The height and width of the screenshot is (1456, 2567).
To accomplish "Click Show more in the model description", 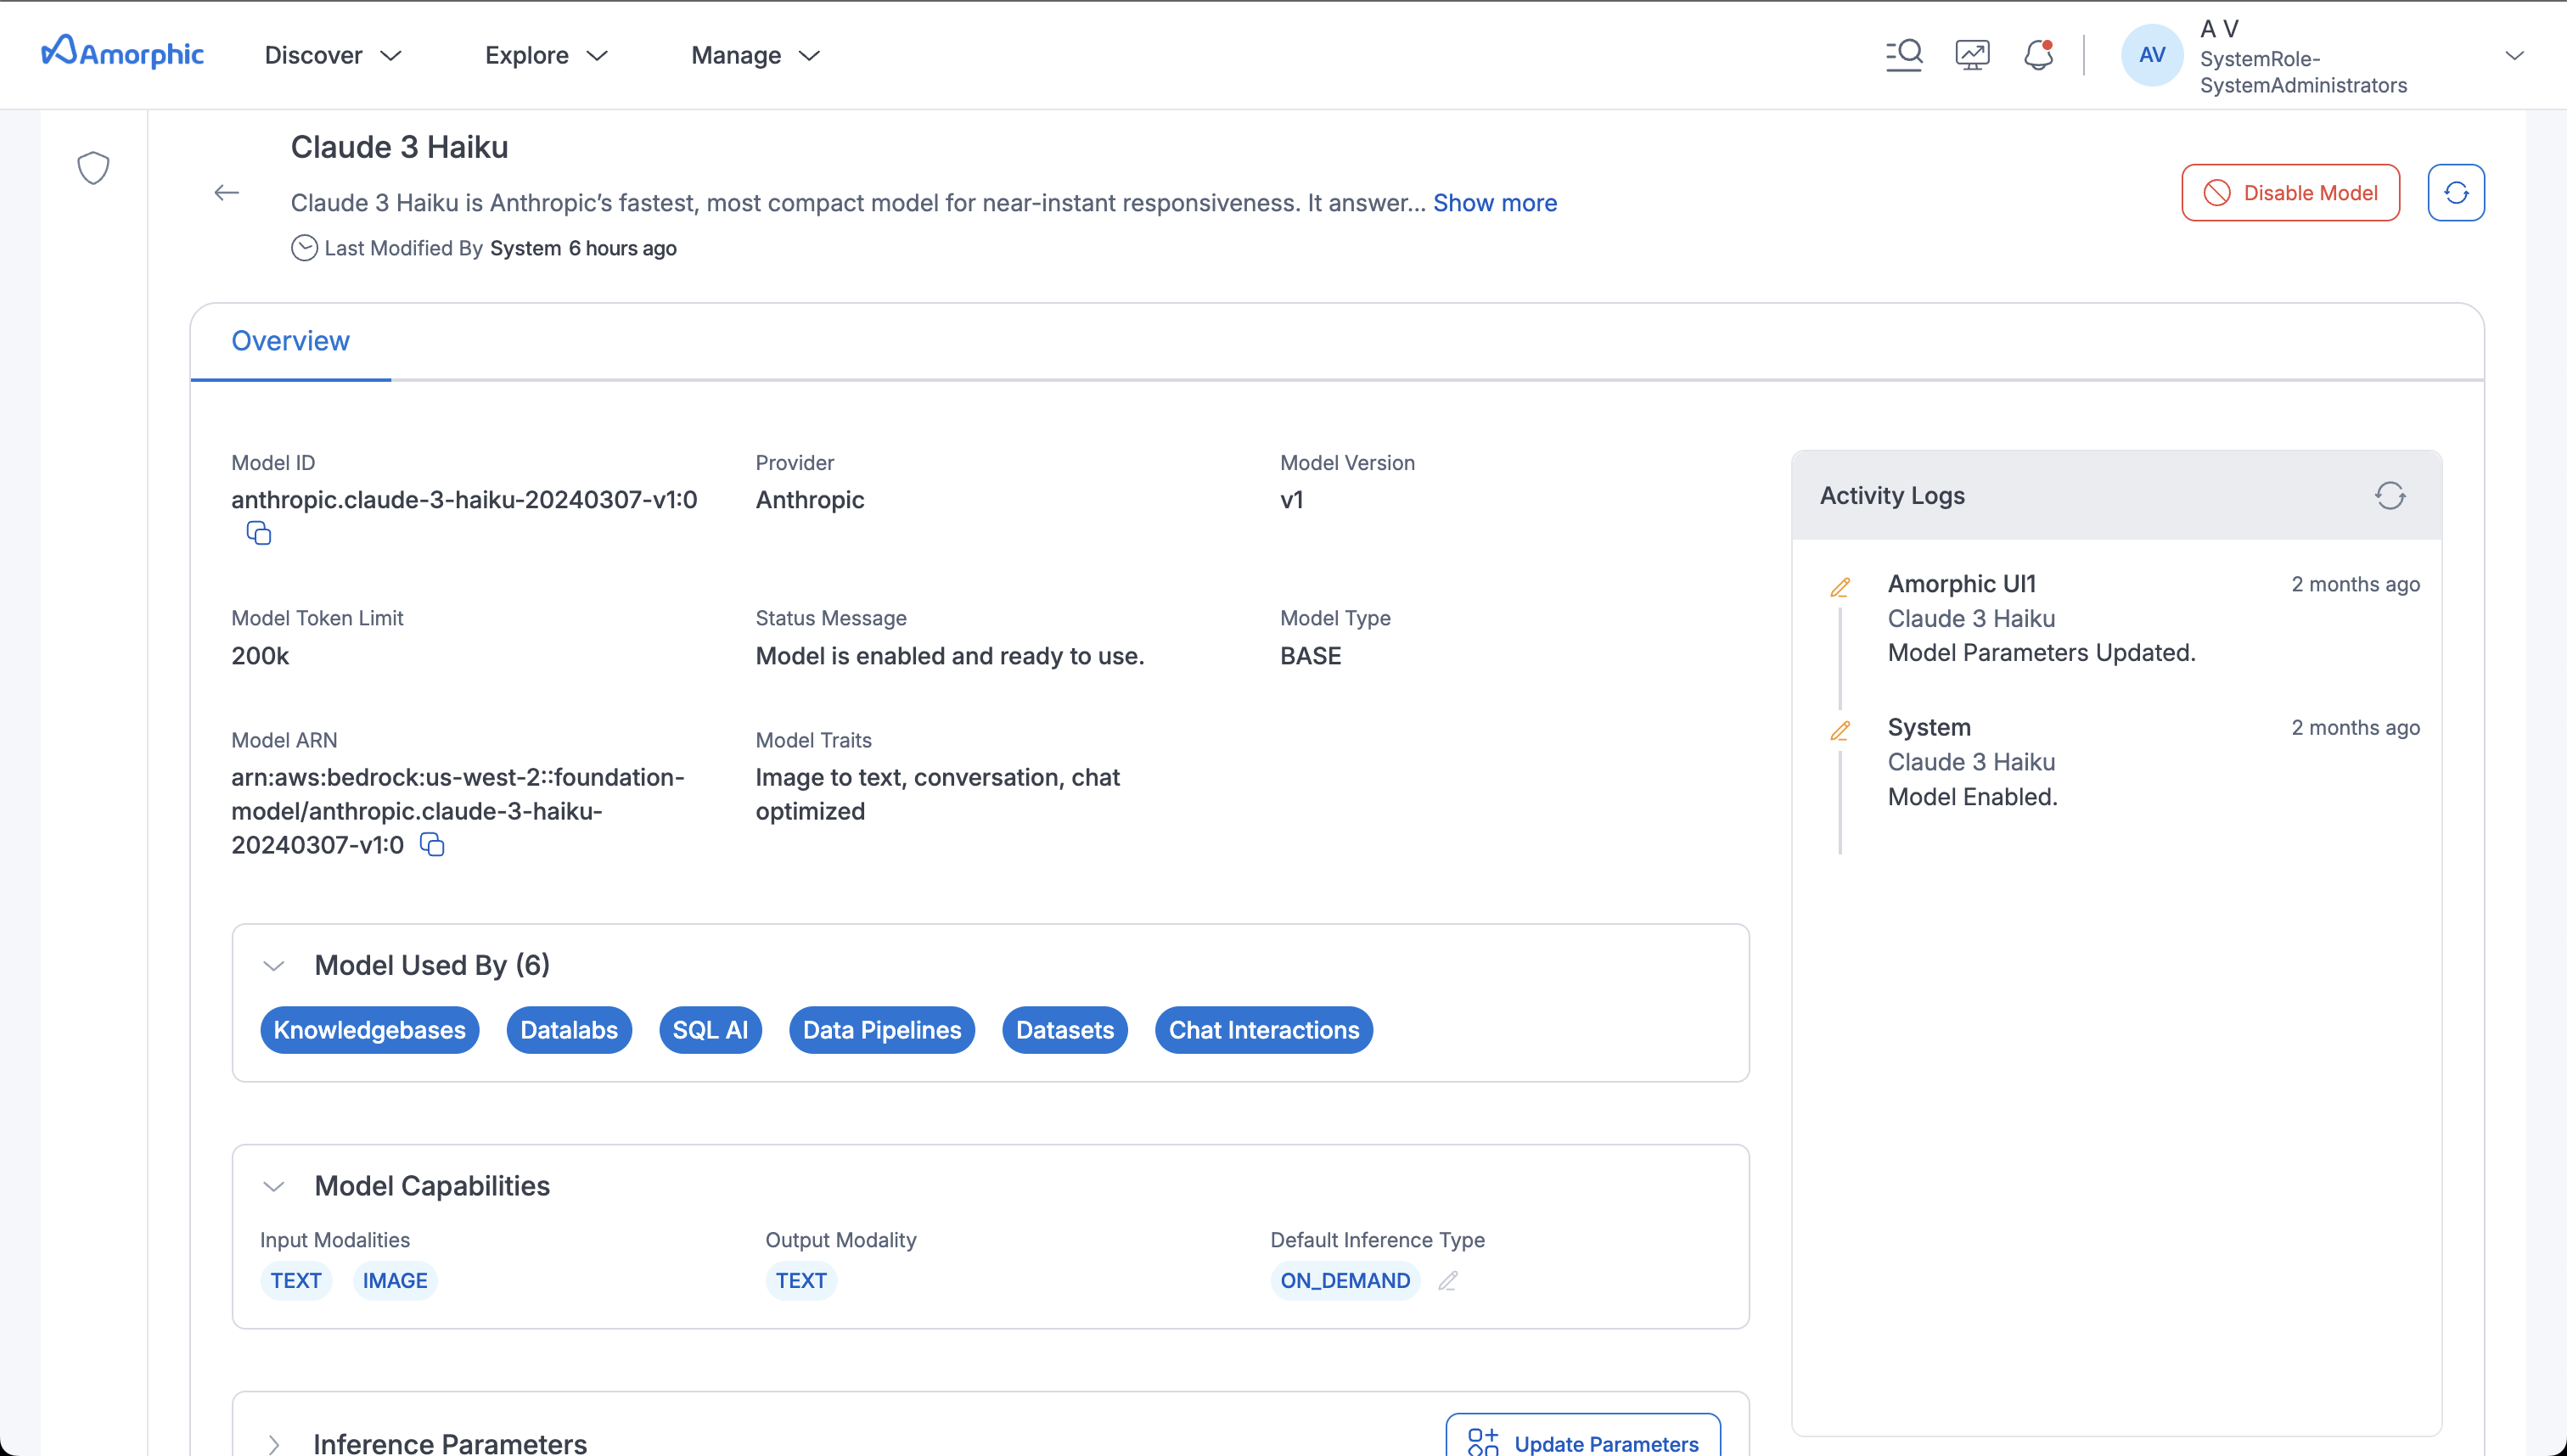I will click(x=1495, y=203).
